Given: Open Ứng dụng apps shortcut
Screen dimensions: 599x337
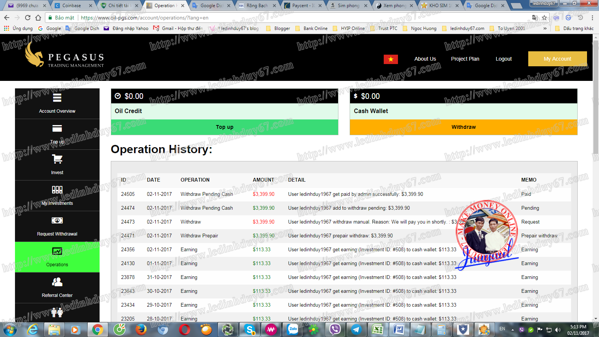Looking at the screenshot, I should click(18, 28).
